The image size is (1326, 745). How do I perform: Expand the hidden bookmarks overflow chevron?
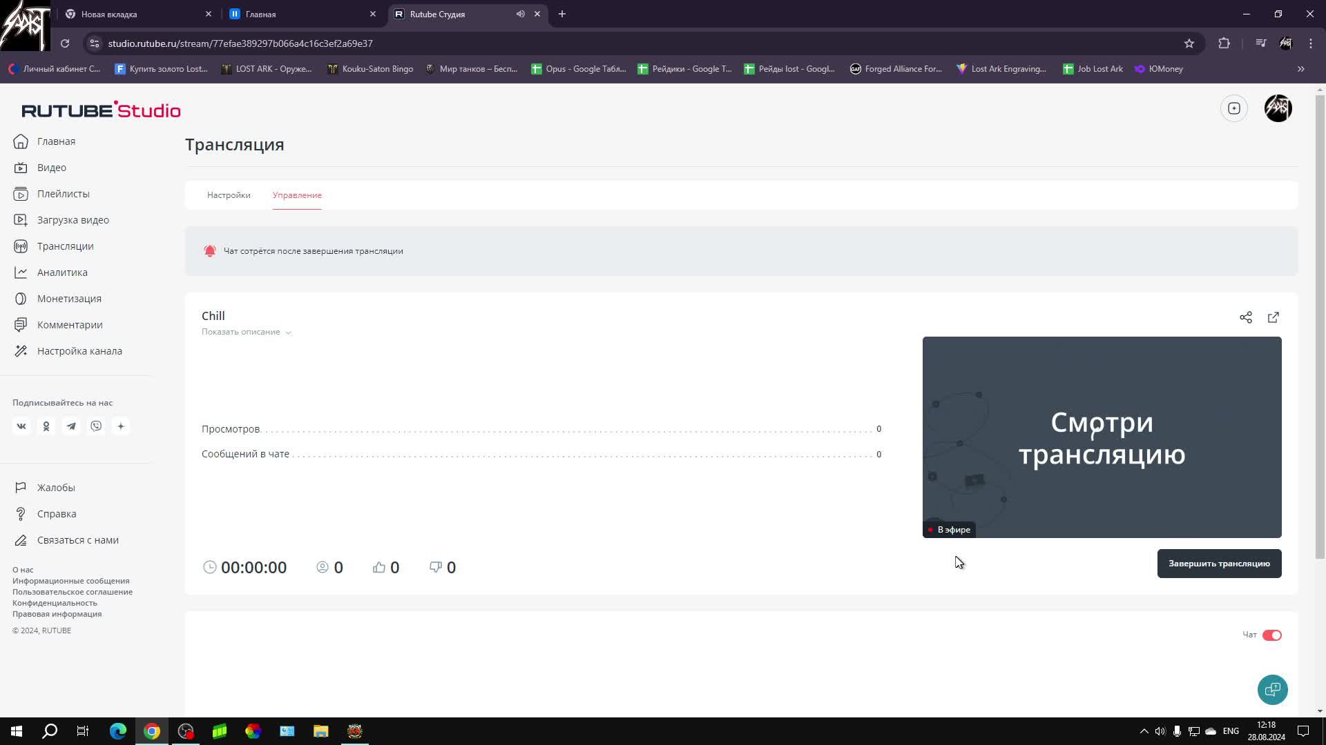point(1300,69)
